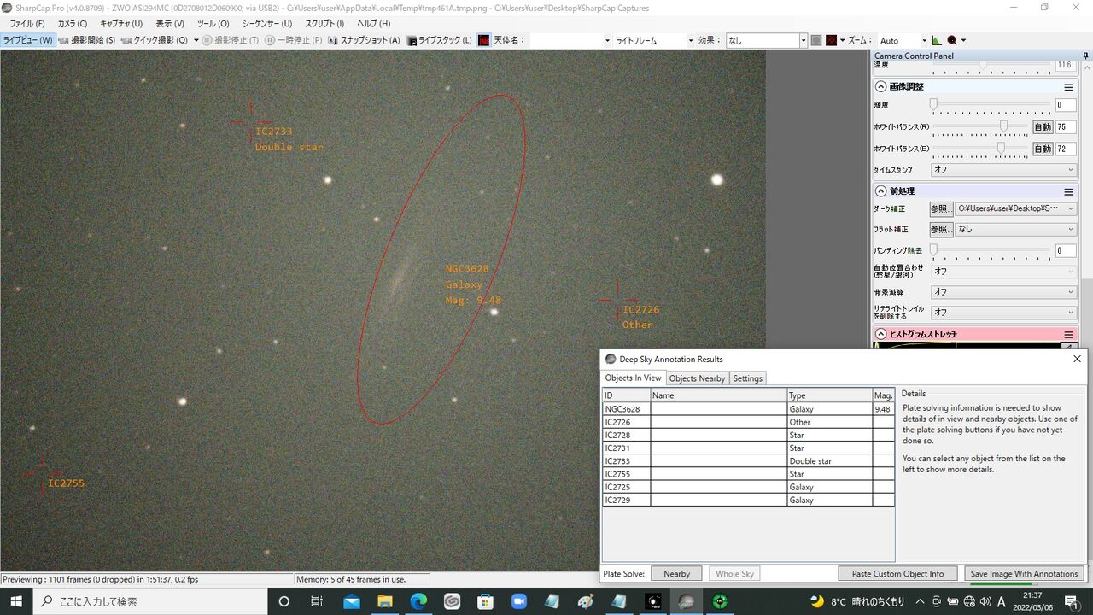
Task: Open the Mail app in the taskbar
Action: (x=351, y=601)
